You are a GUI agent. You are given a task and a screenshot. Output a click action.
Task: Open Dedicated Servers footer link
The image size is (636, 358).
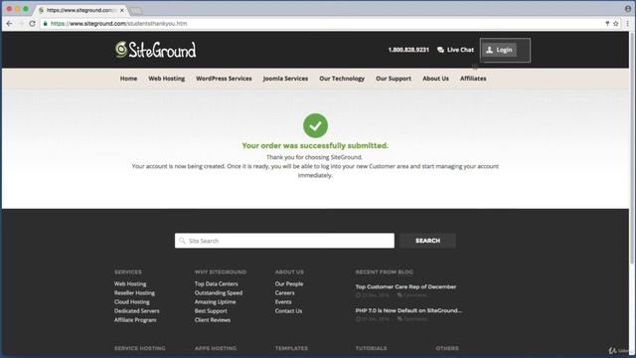click(x=137, y=311)
